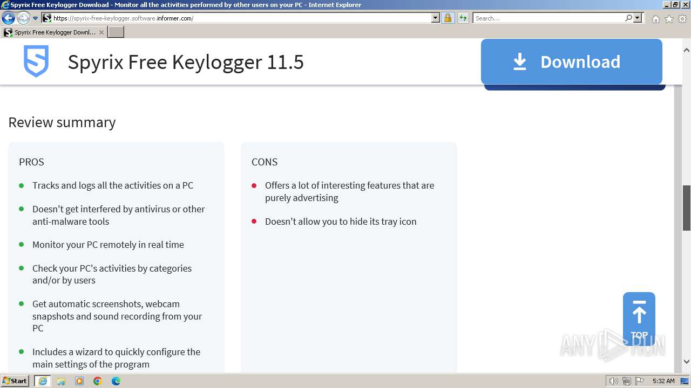
Task: Click the vertical scrollbar thumb
Action: tap(687, 208)
